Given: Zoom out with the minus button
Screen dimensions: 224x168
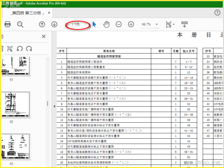Looking at the screenshot, I should [118, 24].
